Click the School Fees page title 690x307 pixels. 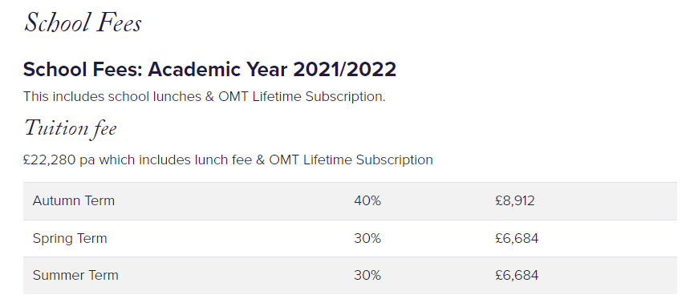(83, 22)
